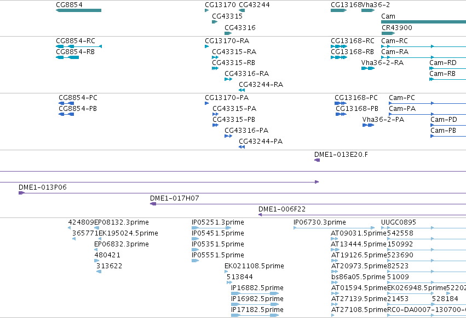Select the CG8854 gene bar

coord(78,10)
